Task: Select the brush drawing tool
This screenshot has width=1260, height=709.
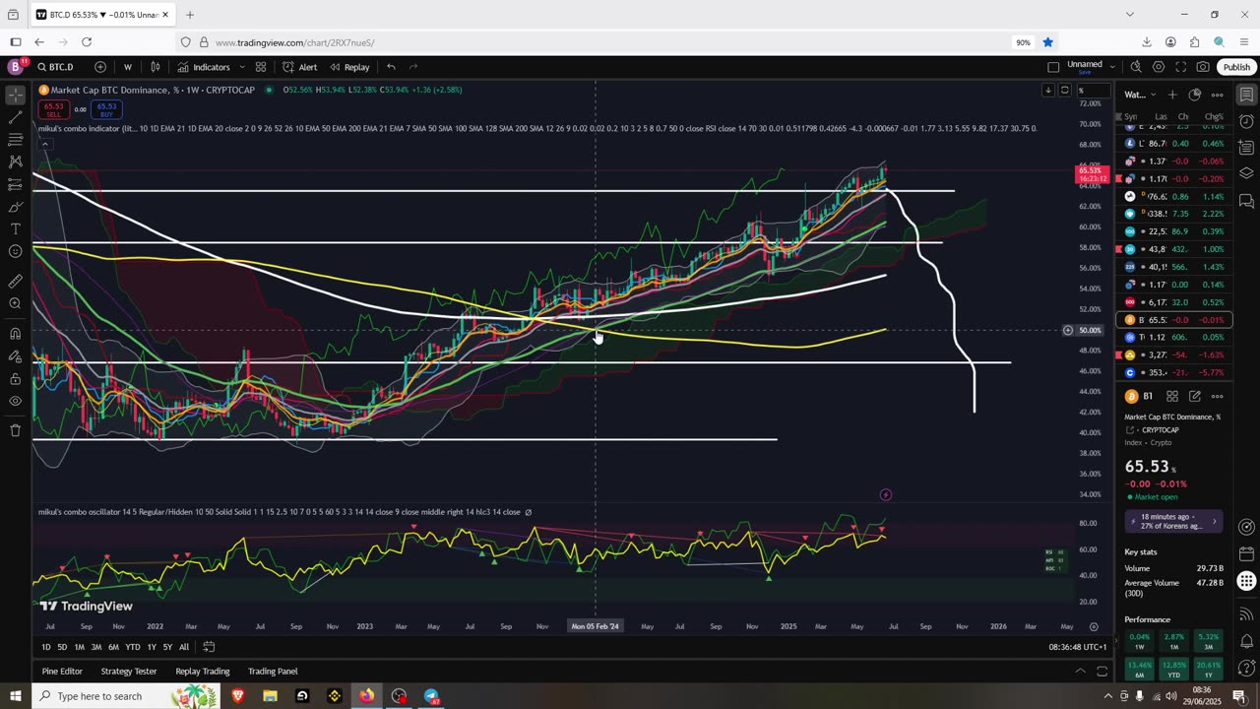Action: [15, 207]
